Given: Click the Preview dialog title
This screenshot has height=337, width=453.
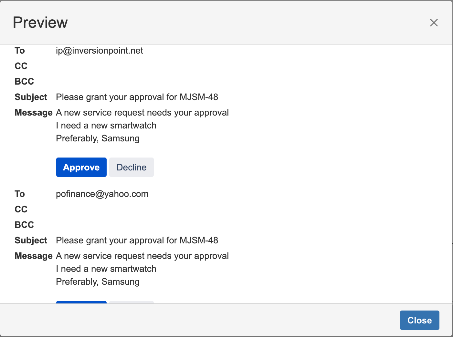Looking at the screenshot, I should (40, 22).
